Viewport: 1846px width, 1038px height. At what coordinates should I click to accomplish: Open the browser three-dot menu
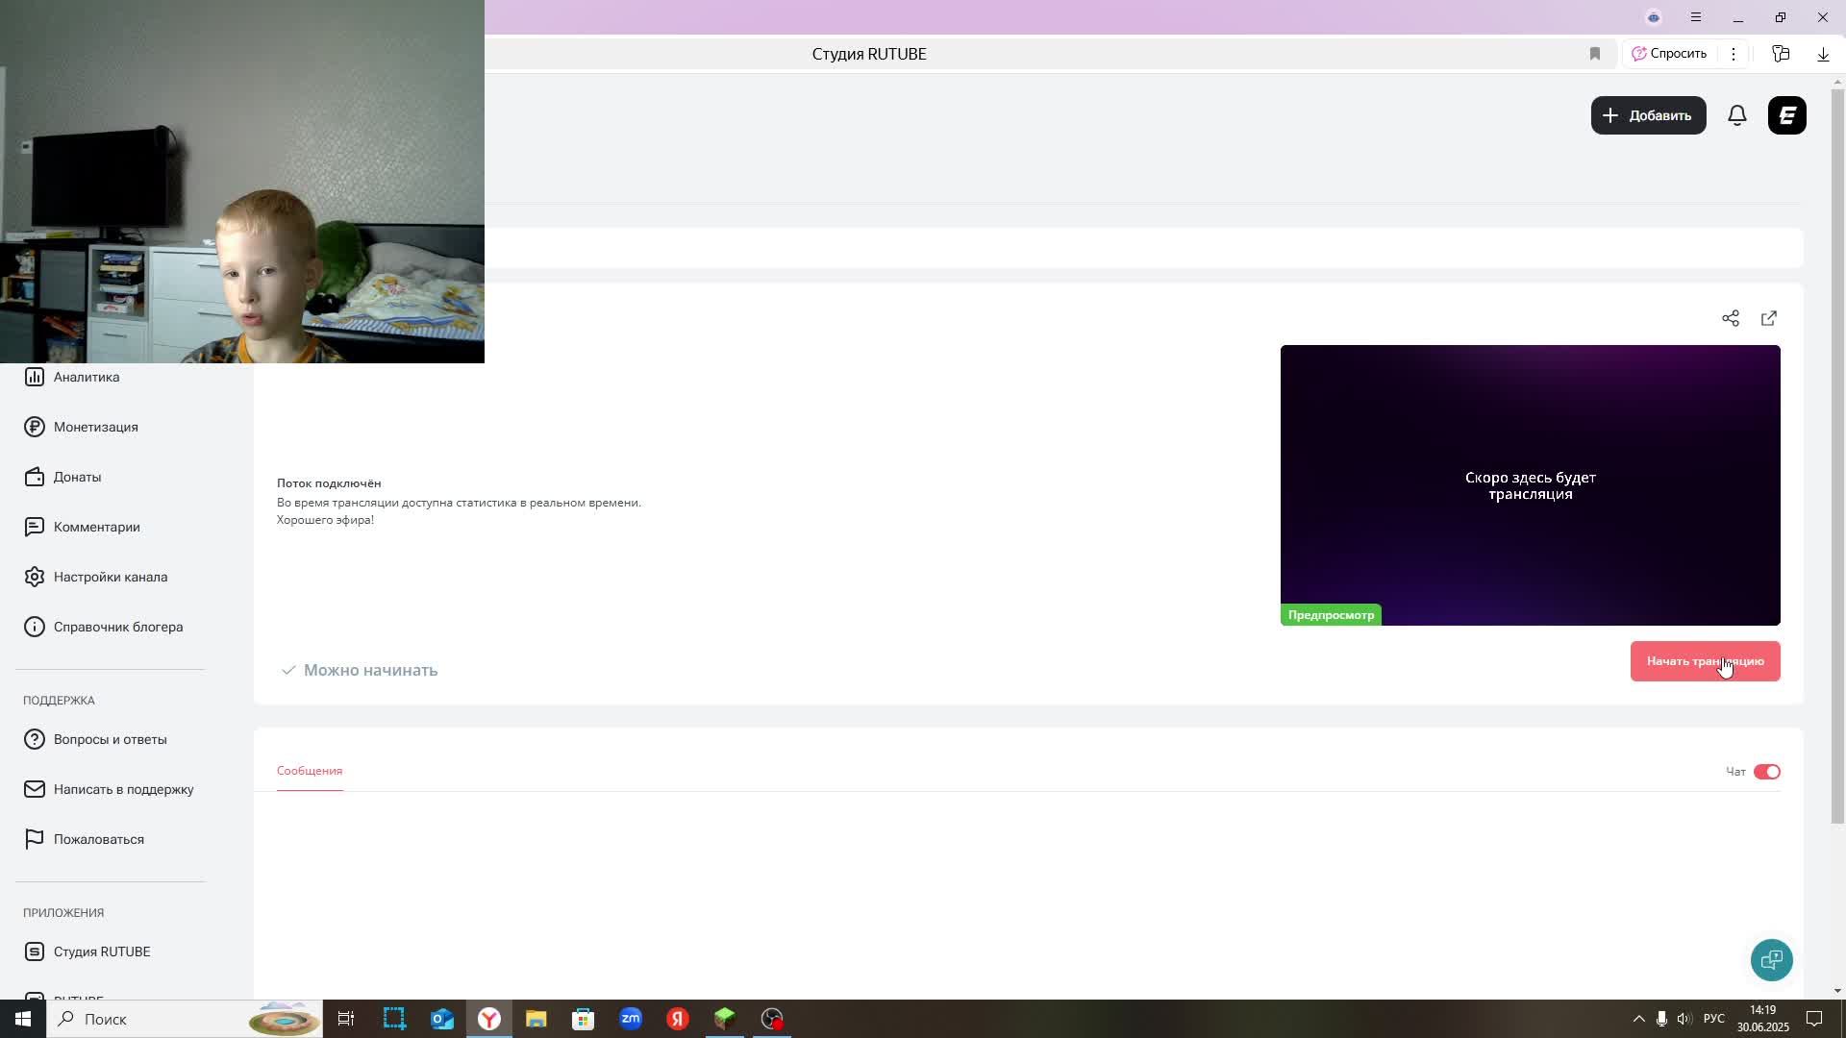pos(1734,54)
